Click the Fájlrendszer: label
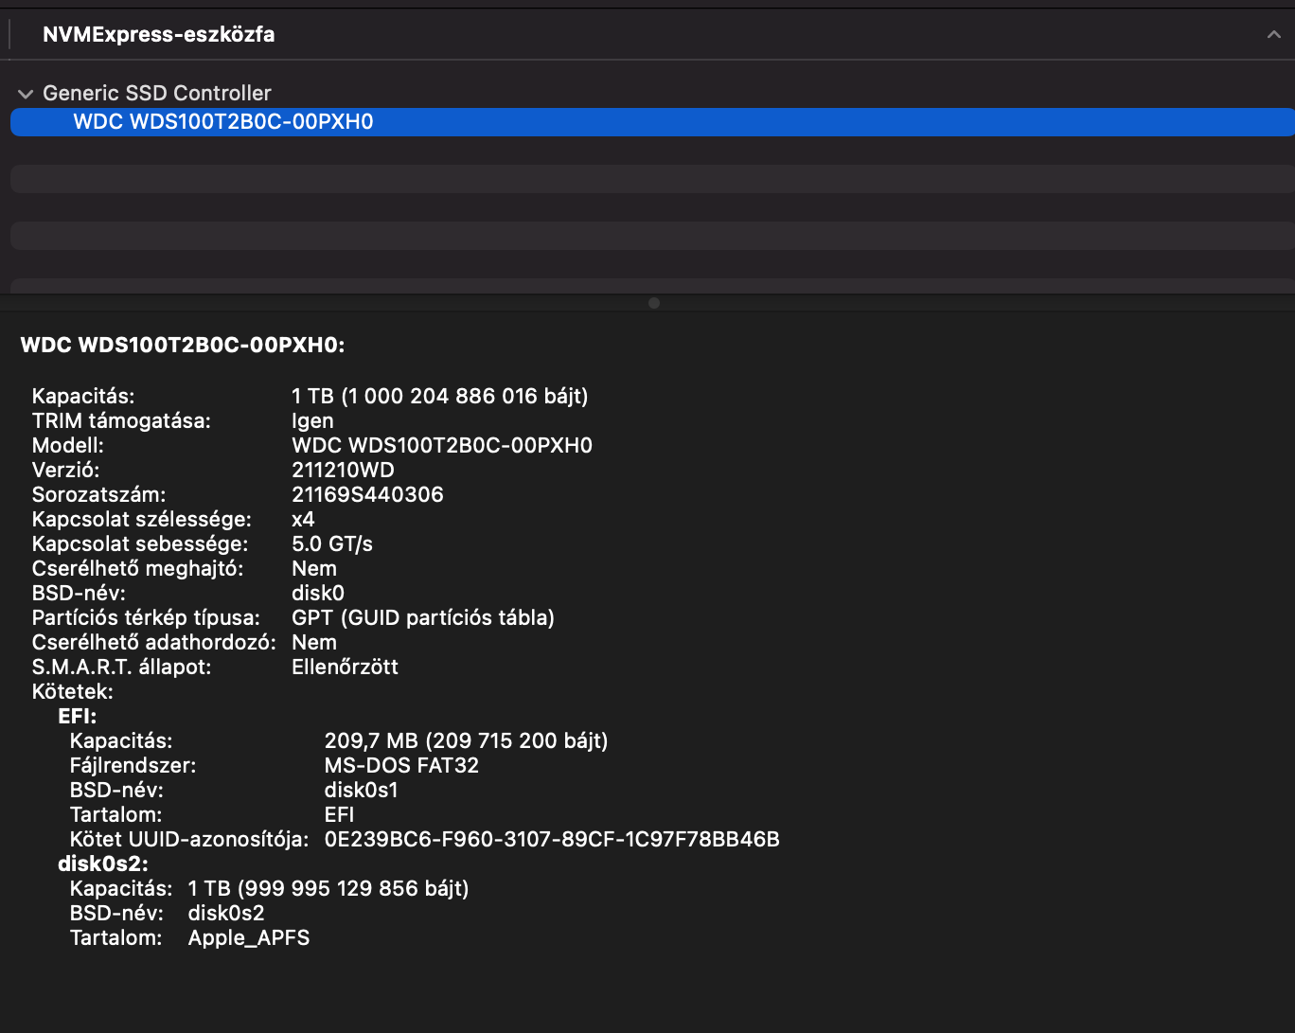 point(133,765)
